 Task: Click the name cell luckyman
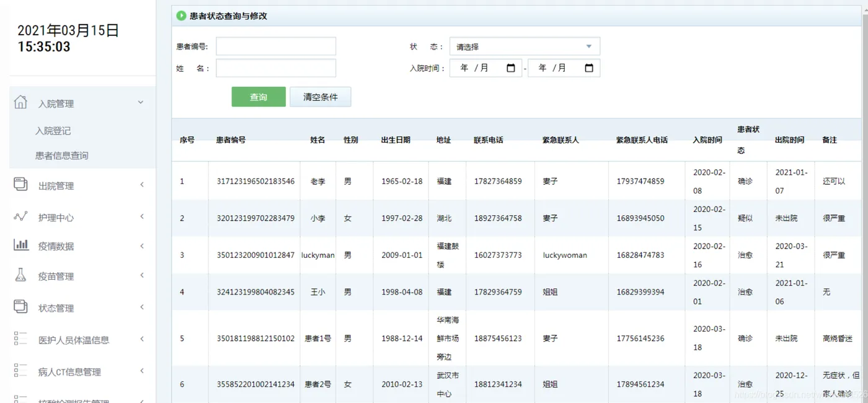318,255
